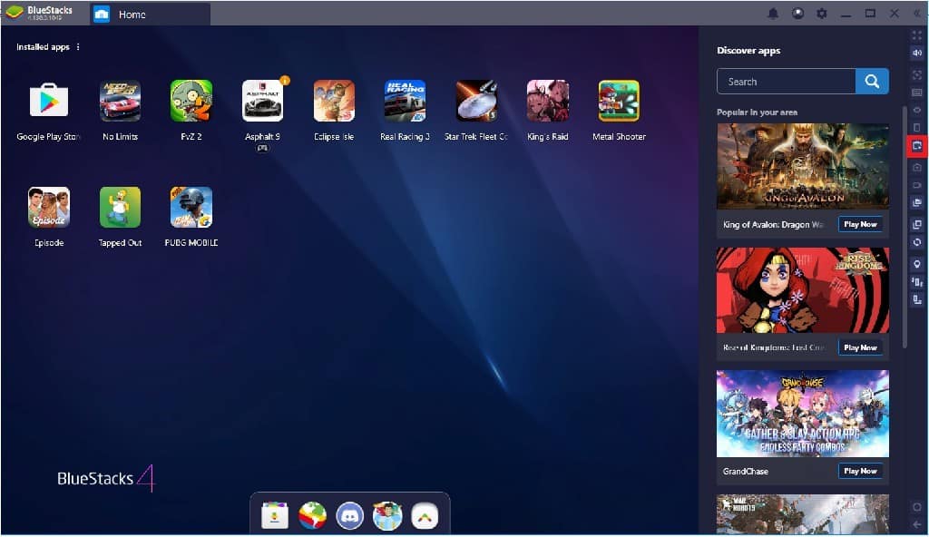Click the 'Discover apps' heading
The width and height of the screenshot is (929, 537).
point(748,51)
